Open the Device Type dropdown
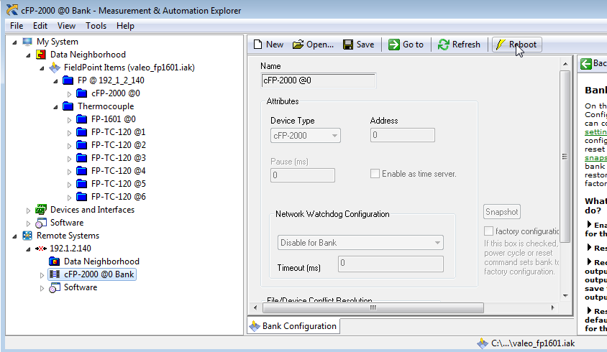The image size is (607, 352). point(334,136)
